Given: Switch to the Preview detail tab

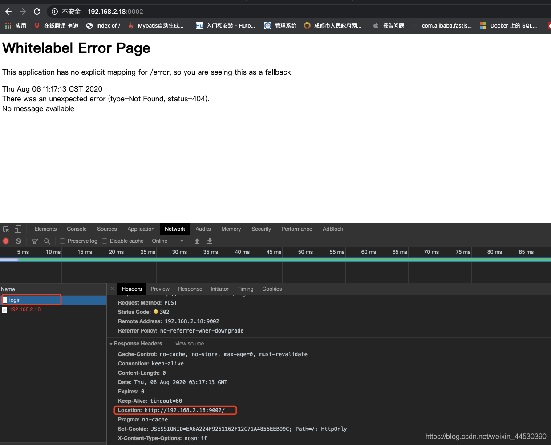Looking at the screenshot, I should coord(160,289).
